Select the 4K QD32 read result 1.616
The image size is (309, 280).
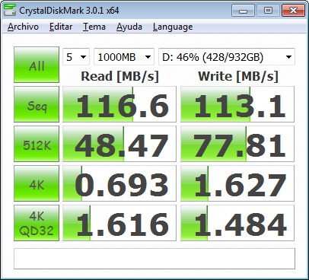tap(119, 223)
